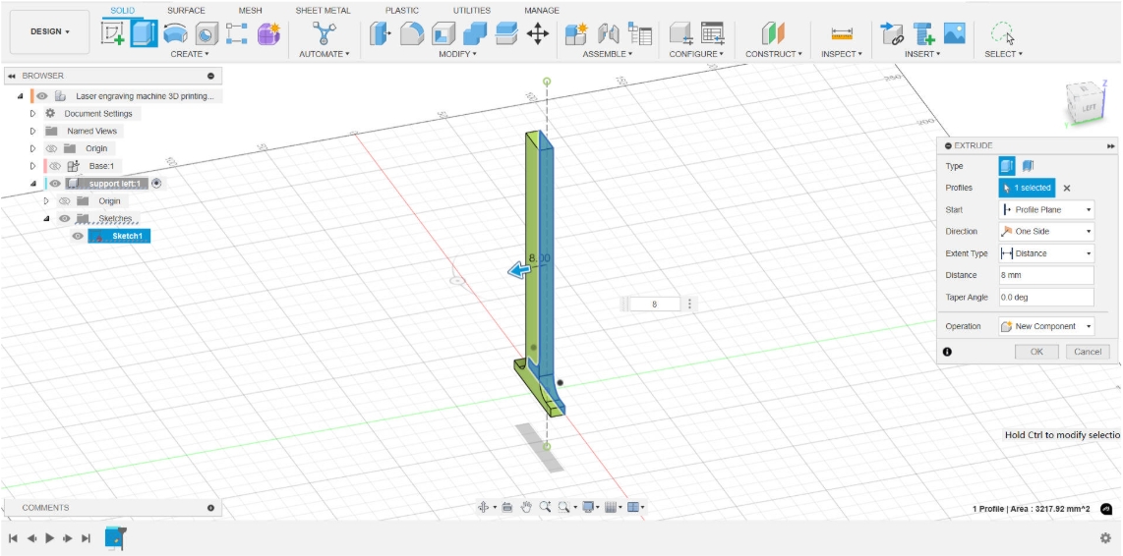This screenshot has height=556, width=1123.
Task: Choose Thin Extrude type button
Action: [x=1028, y=166]
